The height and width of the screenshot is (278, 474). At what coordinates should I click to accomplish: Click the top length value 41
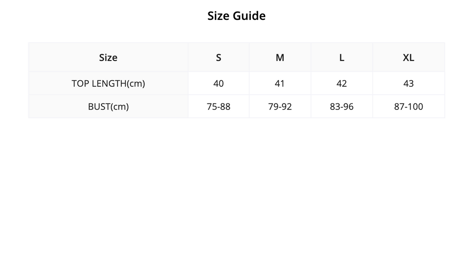click(280, 84)
